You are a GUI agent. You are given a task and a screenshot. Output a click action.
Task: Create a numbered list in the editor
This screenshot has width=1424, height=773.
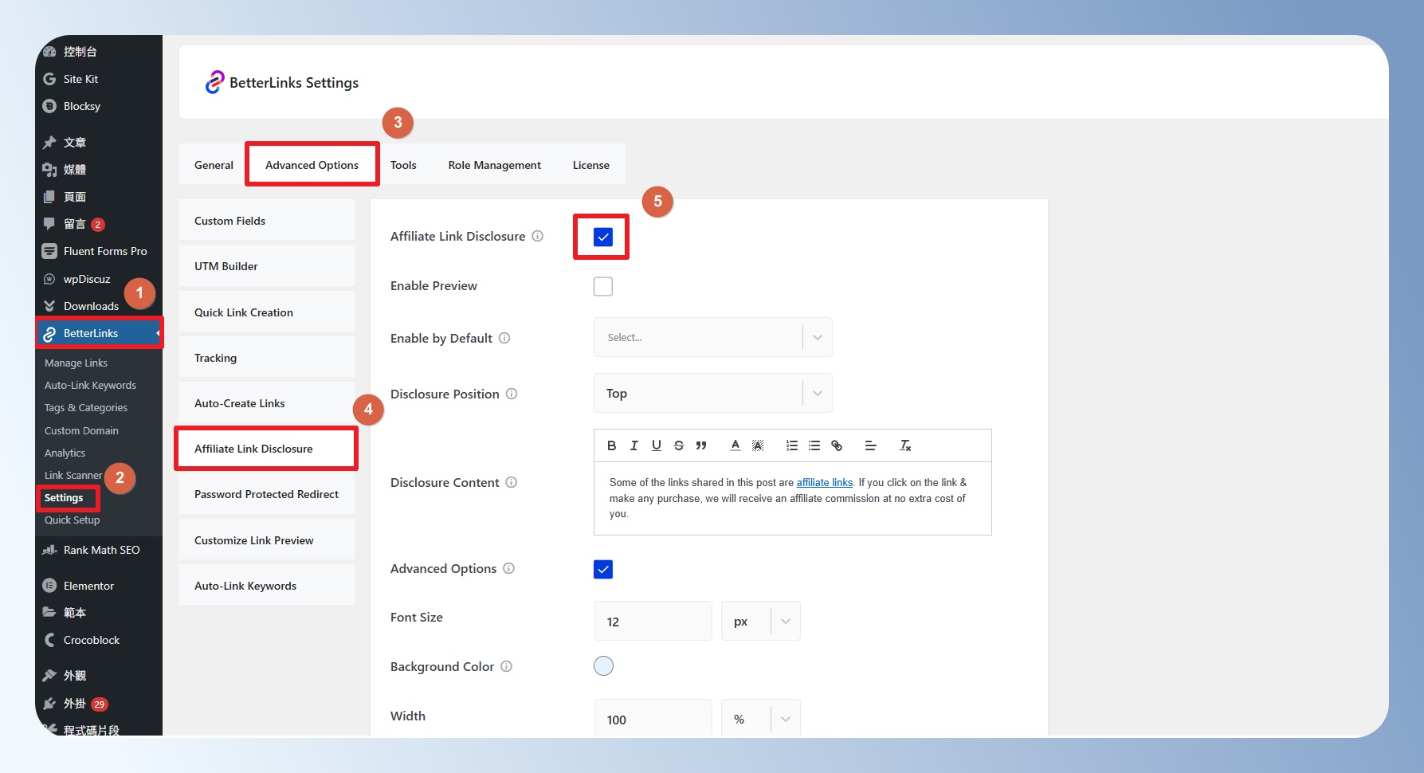pyautogui.click(x=791, y=445)
